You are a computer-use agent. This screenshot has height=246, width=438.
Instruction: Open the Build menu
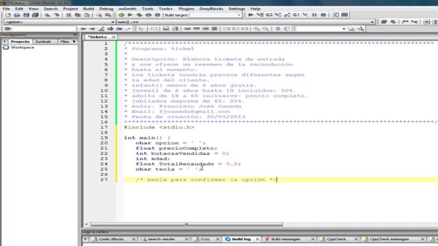[88, 9]
